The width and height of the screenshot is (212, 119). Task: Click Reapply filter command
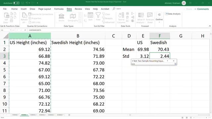pyautogui.click(x=107, y=18)
